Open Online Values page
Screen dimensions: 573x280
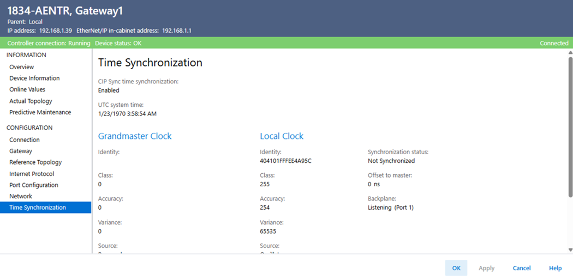point(27,89)
